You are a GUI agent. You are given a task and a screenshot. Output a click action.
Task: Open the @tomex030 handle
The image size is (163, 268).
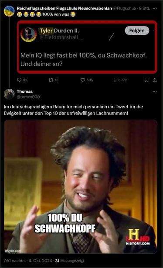click(28, 97)
